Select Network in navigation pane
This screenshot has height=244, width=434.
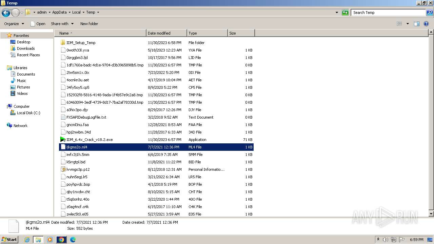coord(20,126)
